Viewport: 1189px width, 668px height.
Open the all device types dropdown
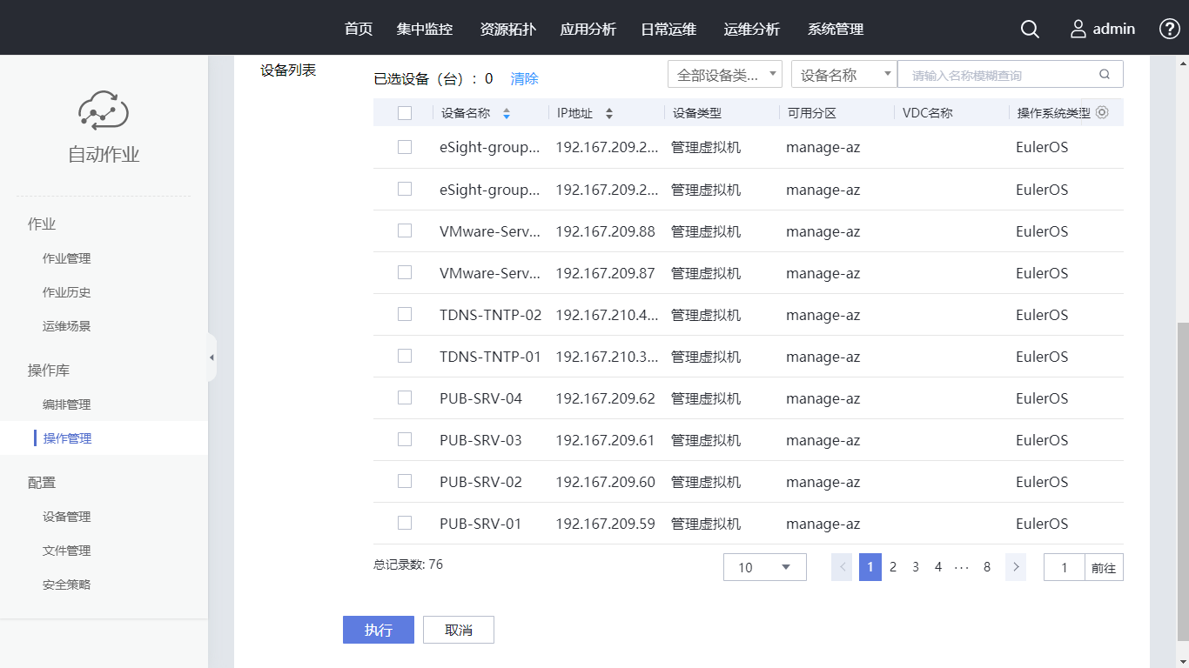point(724,75)
